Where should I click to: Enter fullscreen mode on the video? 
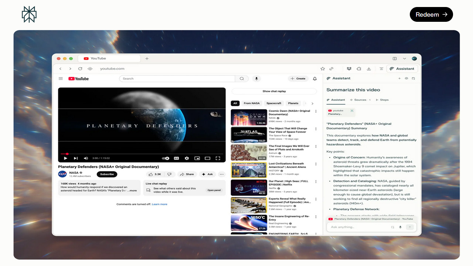pyautogui.click(x=218, y=158)
